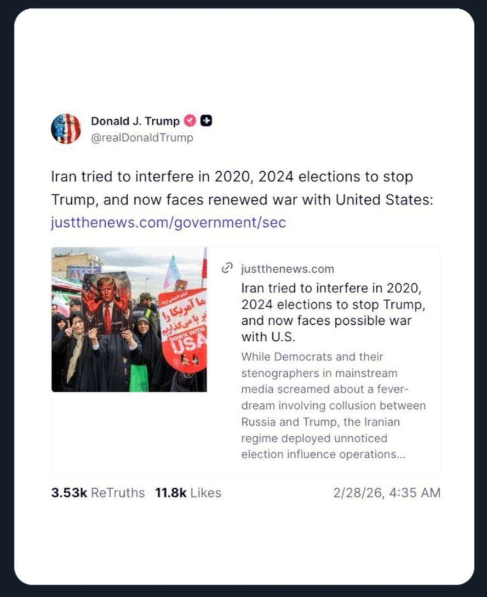The image size is (487, 597).
Task: View the 11.8k Likes count
Action: click(171, 493)
